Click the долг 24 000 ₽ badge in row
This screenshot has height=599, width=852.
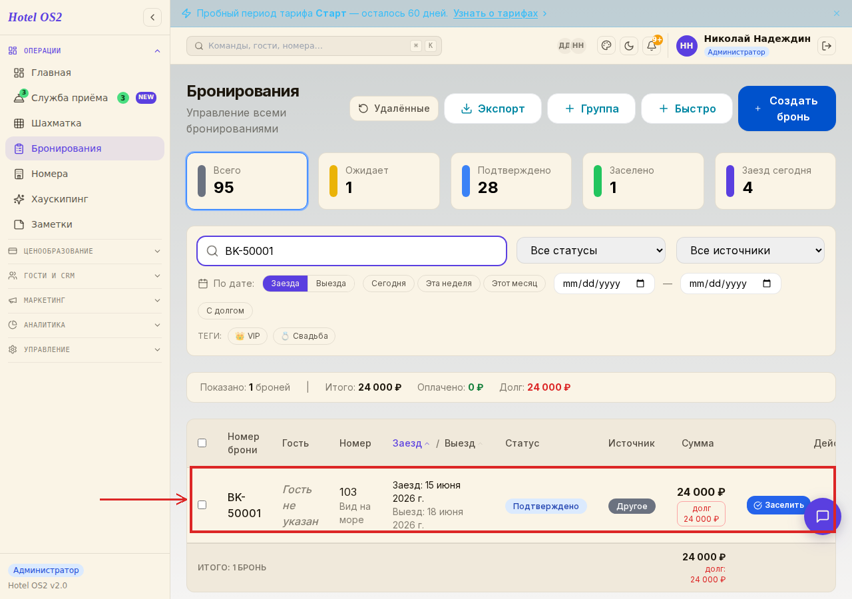coord(701,514)
